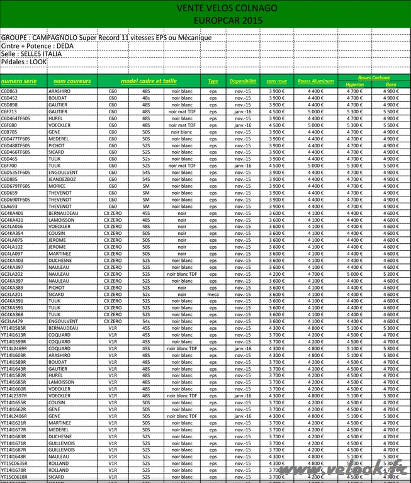
Task: Click the 'meca' type cell
Action: click(x=213, y=294)
